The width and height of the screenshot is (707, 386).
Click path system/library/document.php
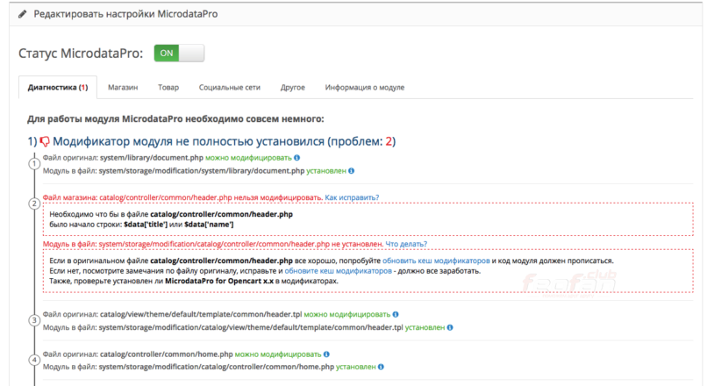pos(152,158)
